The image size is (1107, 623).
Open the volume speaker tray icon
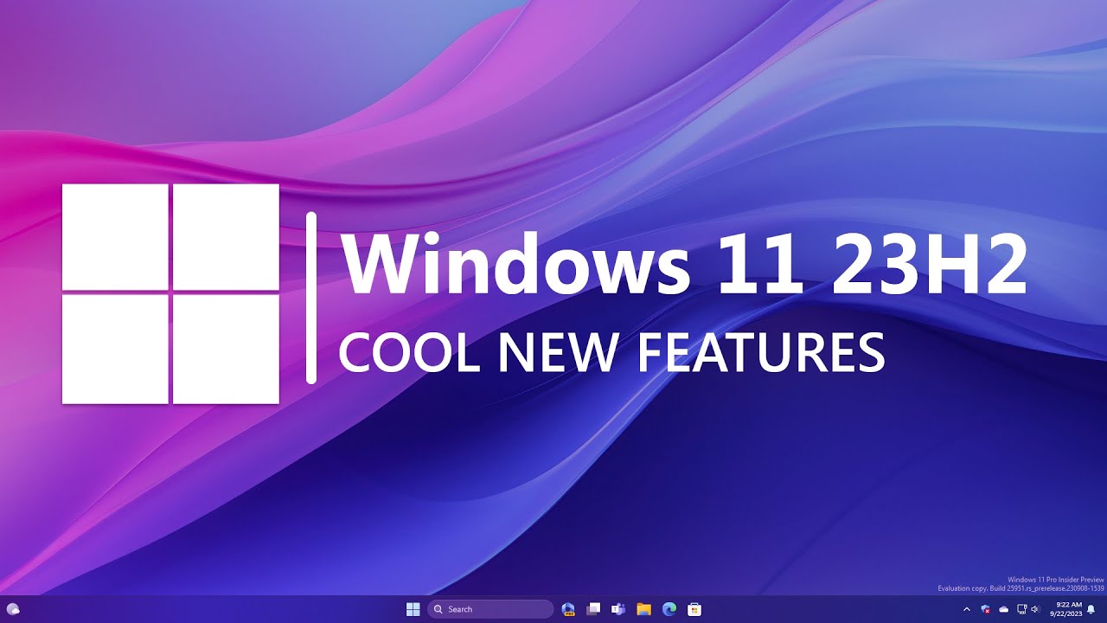[x=1035, y=609]
